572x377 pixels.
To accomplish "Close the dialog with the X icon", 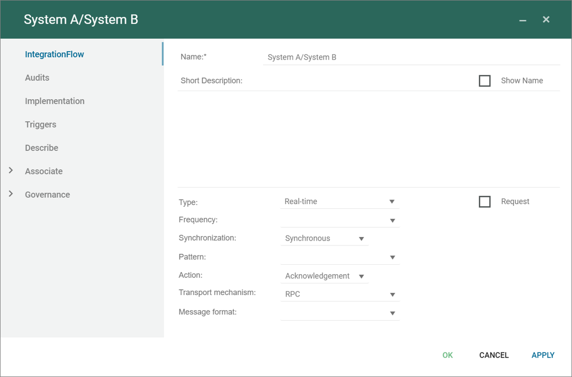I will (x=546, y=19).
